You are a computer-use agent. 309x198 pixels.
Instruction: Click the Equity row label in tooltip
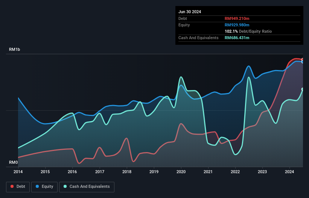point(184,25)
